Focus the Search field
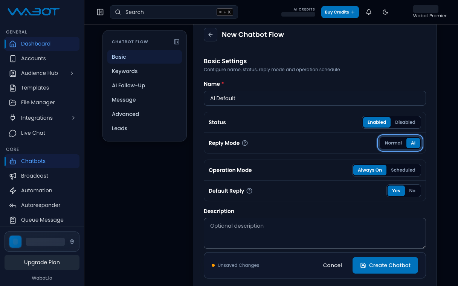 (x=174, y=12)
